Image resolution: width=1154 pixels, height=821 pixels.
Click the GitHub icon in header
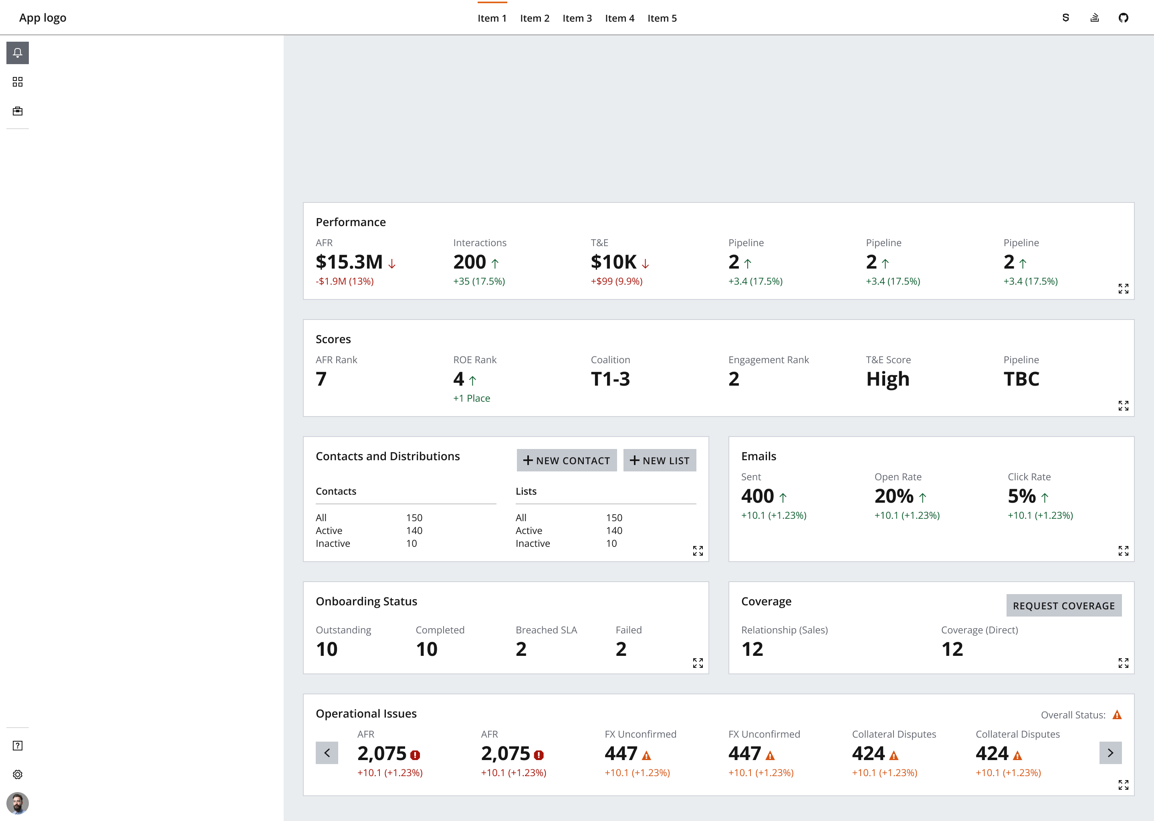click(1123, 18)
